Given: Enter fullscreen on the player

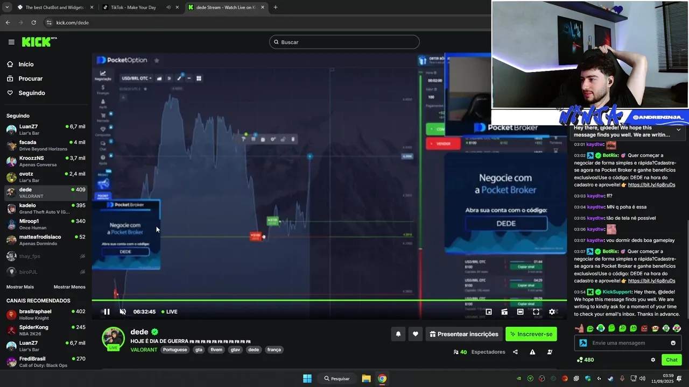Looking at the screenshot, I should tap(536, 312).
